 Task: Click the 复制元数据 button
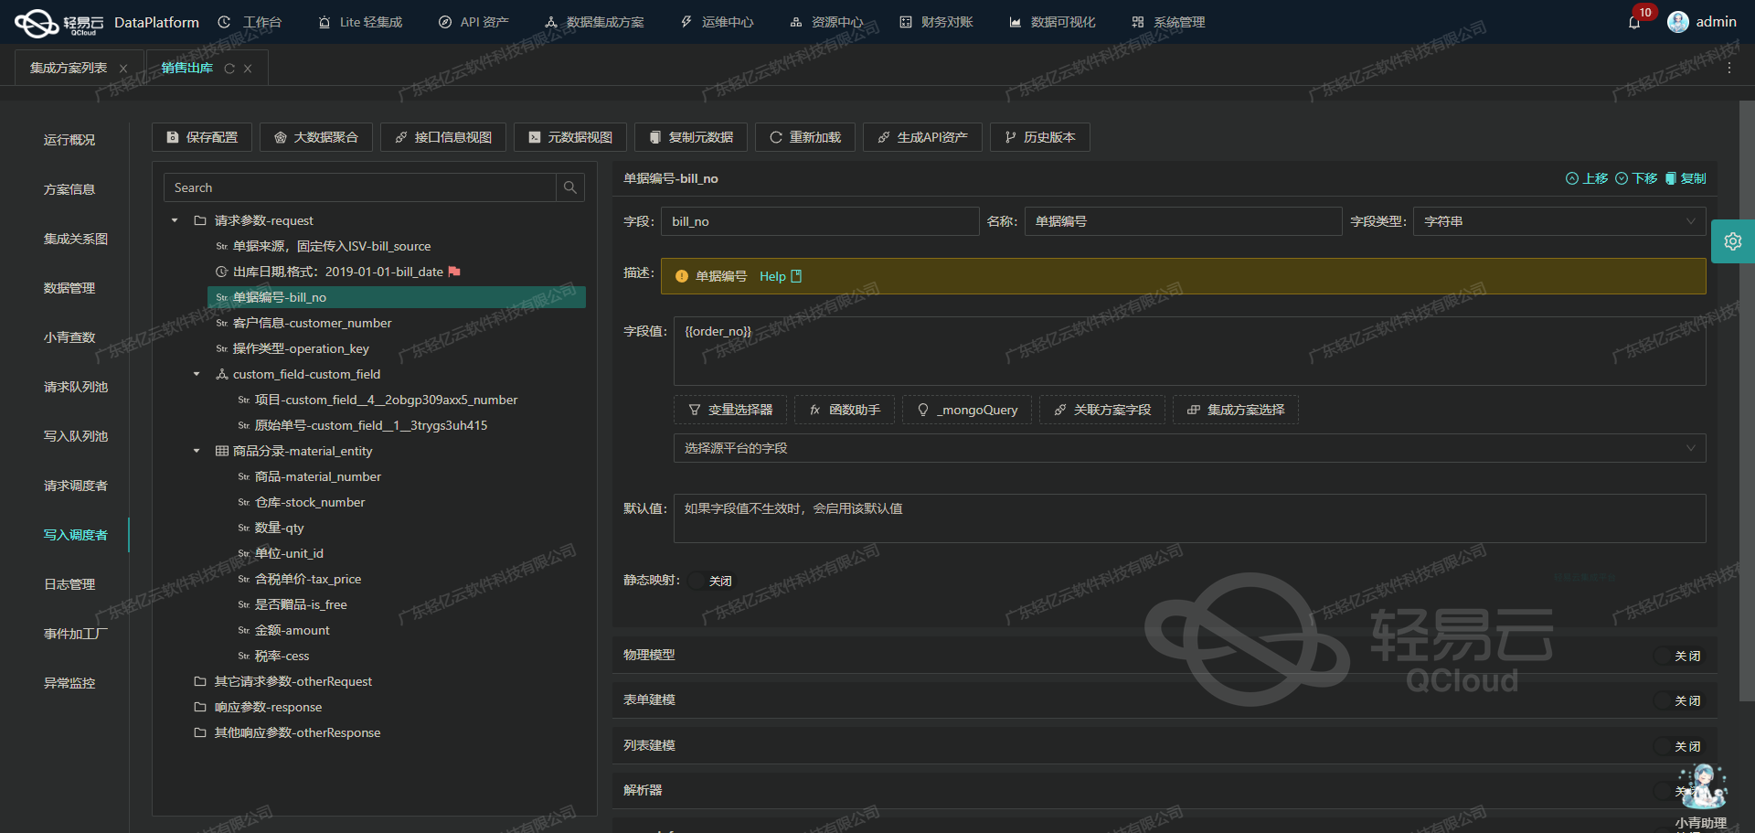691,137
